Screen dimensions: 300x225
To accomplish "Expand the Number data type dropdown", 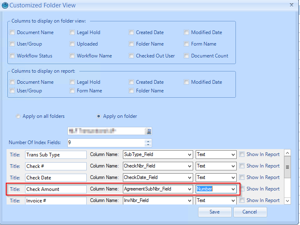I will click(x=233, y=189).
